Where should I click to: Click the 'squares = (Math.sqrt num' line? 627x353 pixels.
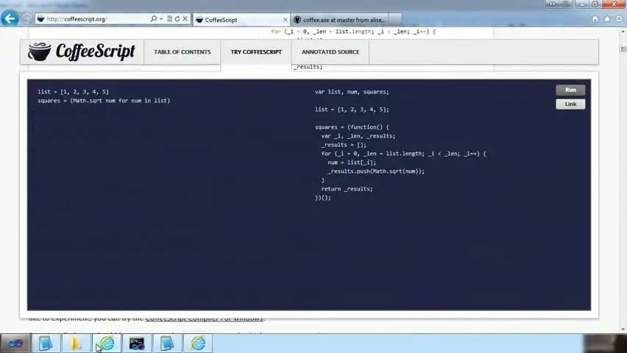coord(104,100)
